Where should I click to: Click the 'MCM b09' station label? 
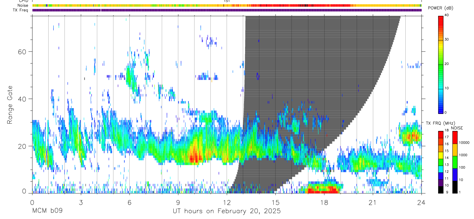pyautogui.click(x=47, y=211)
